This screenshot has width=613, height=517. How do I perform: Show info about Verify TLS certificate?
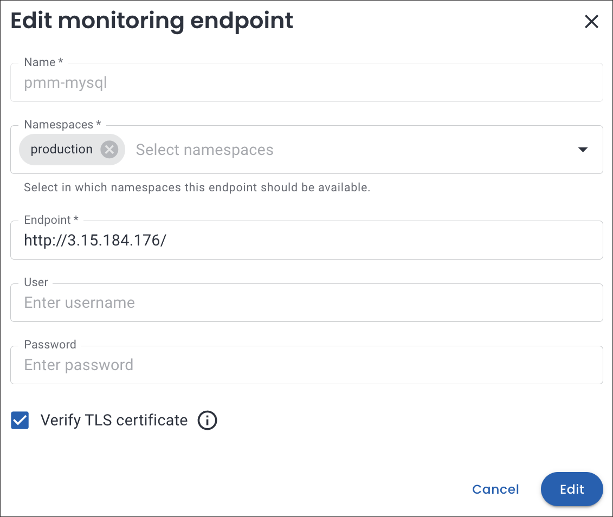207,420
